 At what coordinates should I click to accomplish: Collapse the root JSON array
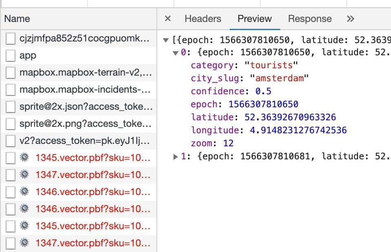tap(166, 40)
